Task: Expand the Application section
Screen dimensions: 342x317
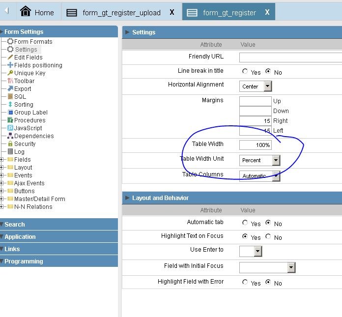Action: (x=59, y=236)
